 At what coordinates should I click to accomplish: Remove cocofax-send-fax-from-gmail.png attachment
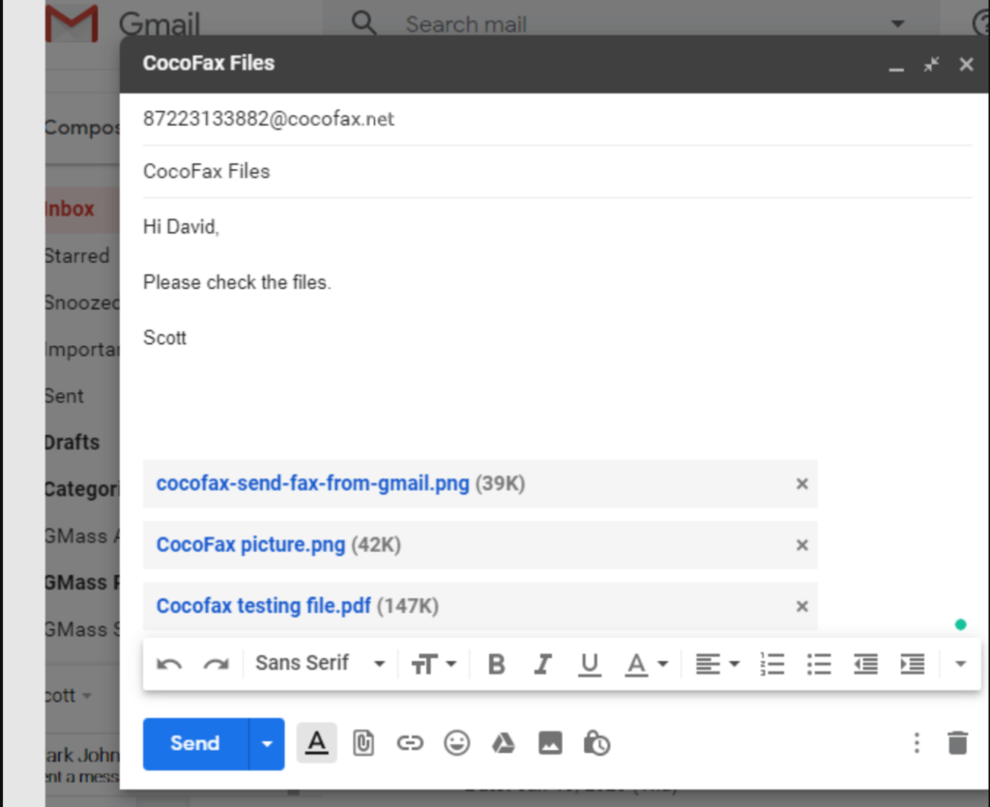tap(801, 484)
